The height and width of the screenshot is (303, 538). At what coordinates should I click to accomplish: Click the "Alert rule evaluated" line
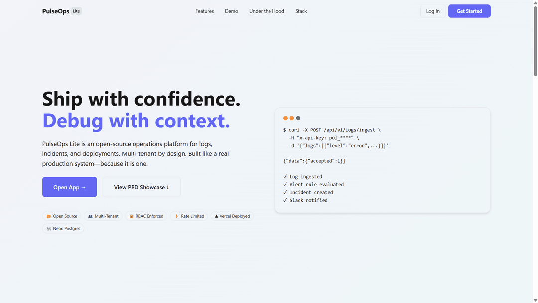pos(314,184)
